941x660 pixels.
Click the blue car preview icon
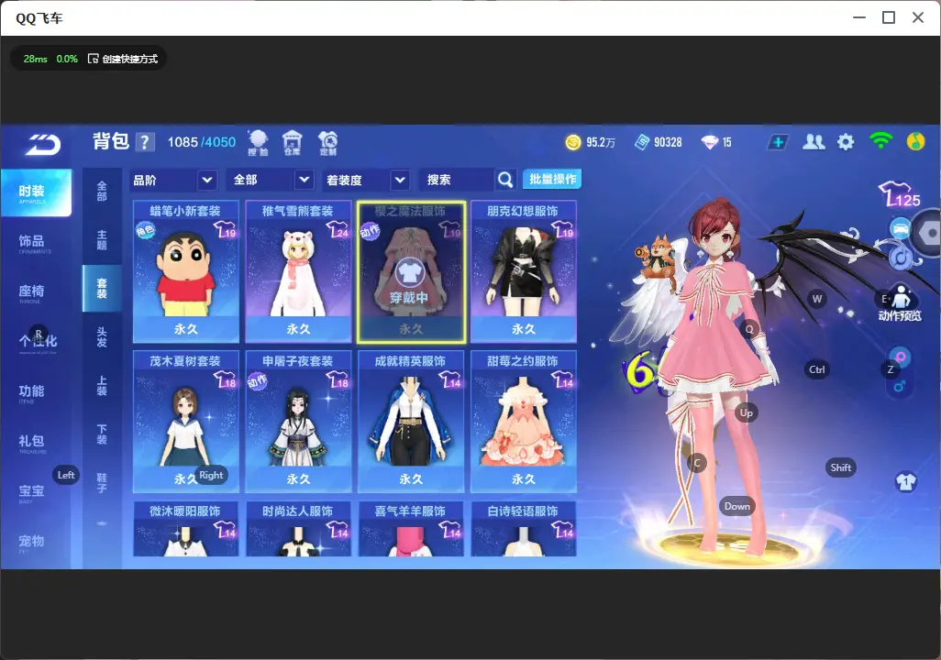point(900,229)
